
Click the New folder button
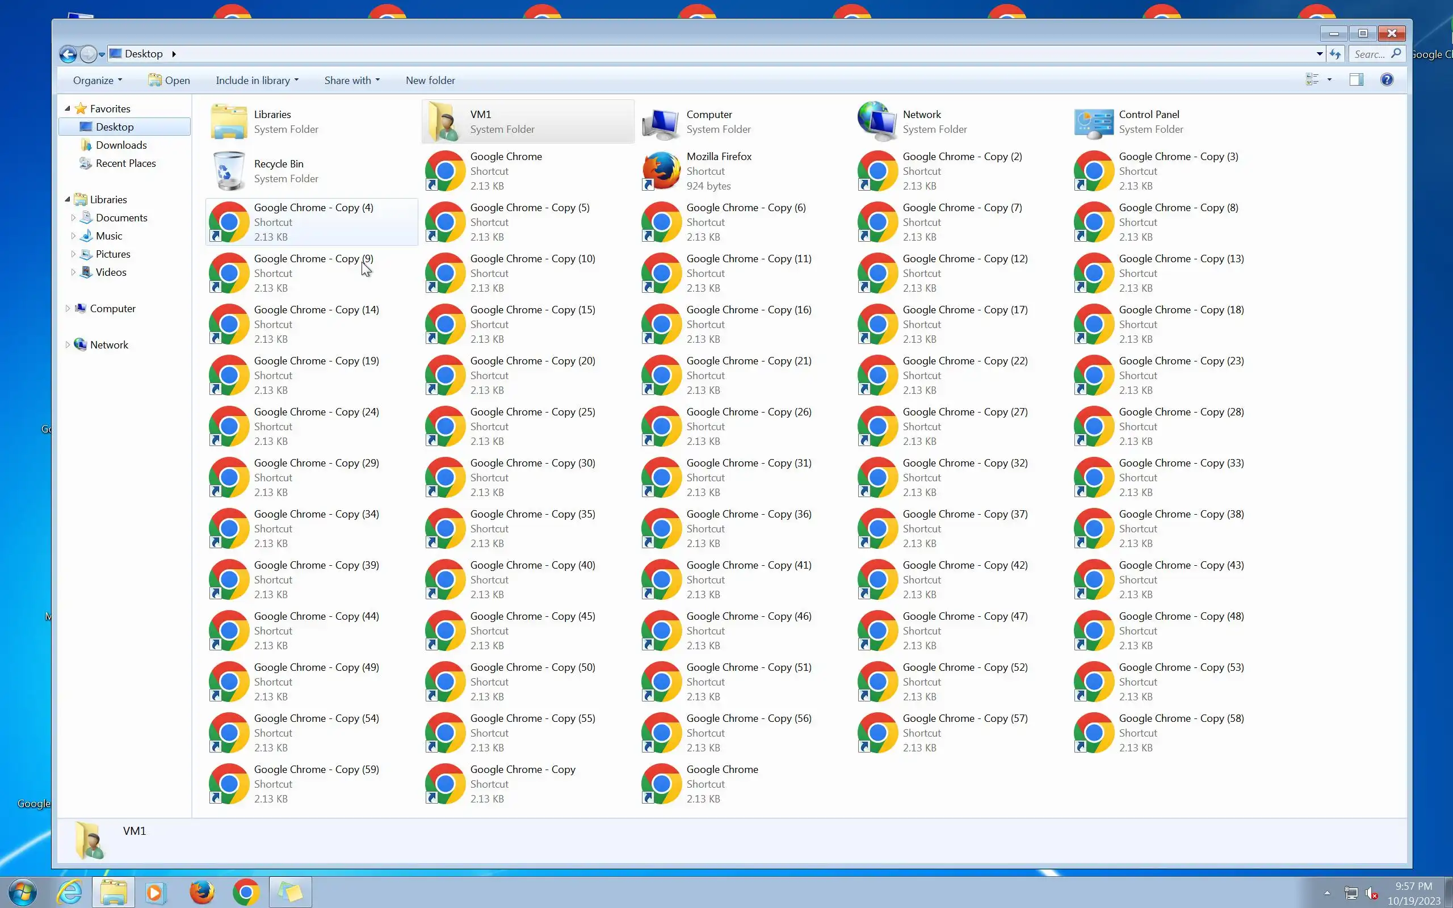(x=430, y=81)
